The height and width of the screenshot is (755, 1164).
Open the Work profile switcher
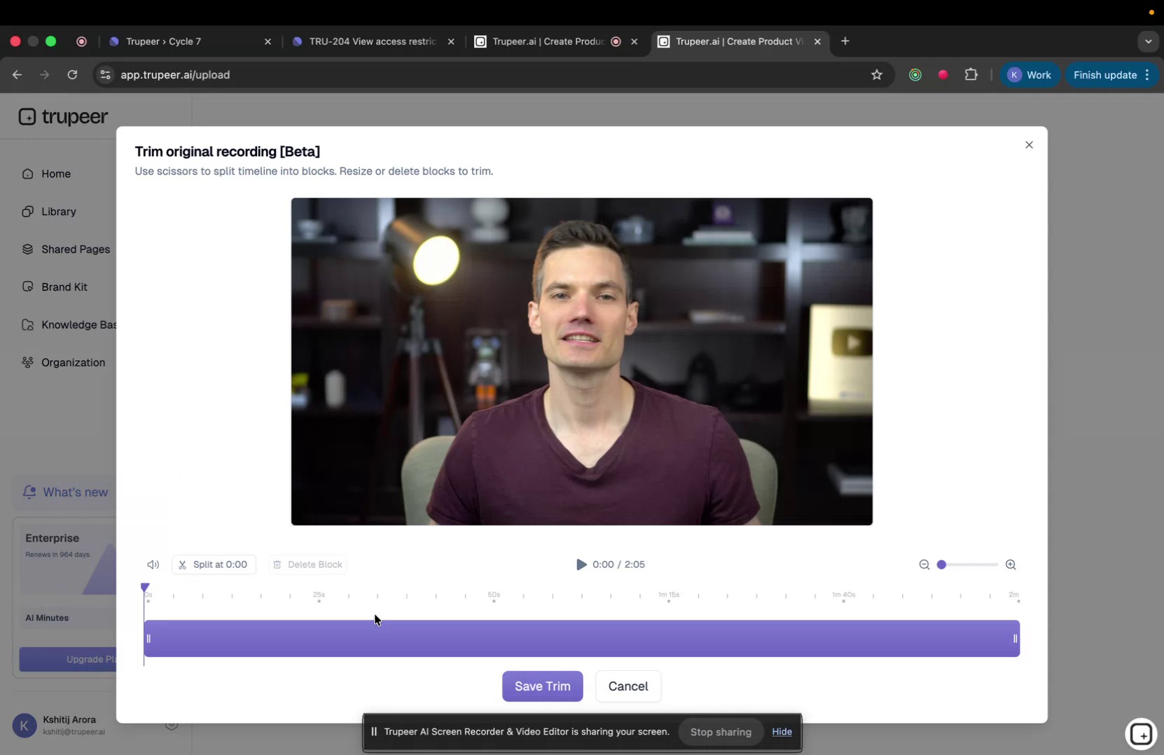pyautogui.click(x=1031, y=74)
